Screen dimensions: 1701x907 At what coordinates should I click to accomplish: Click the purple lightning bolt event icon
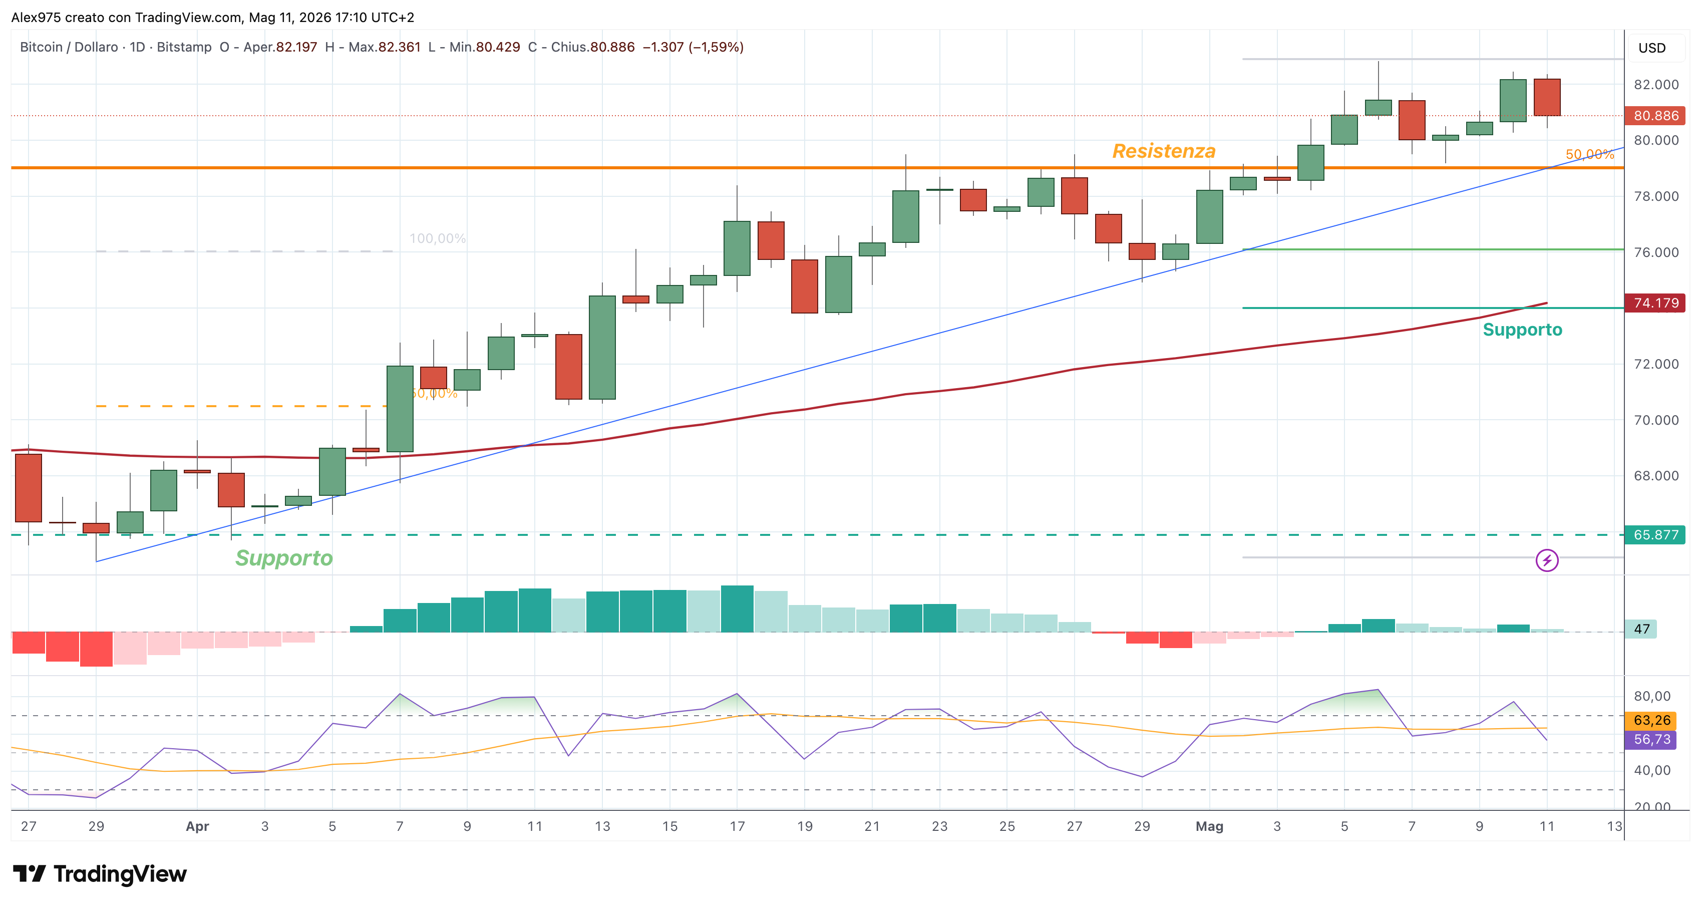tap(1546, 560)
